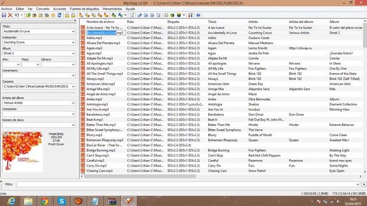367x206 pixels.
Task: Click the vertical scrollbar of file list
Action: click(365, 35)
